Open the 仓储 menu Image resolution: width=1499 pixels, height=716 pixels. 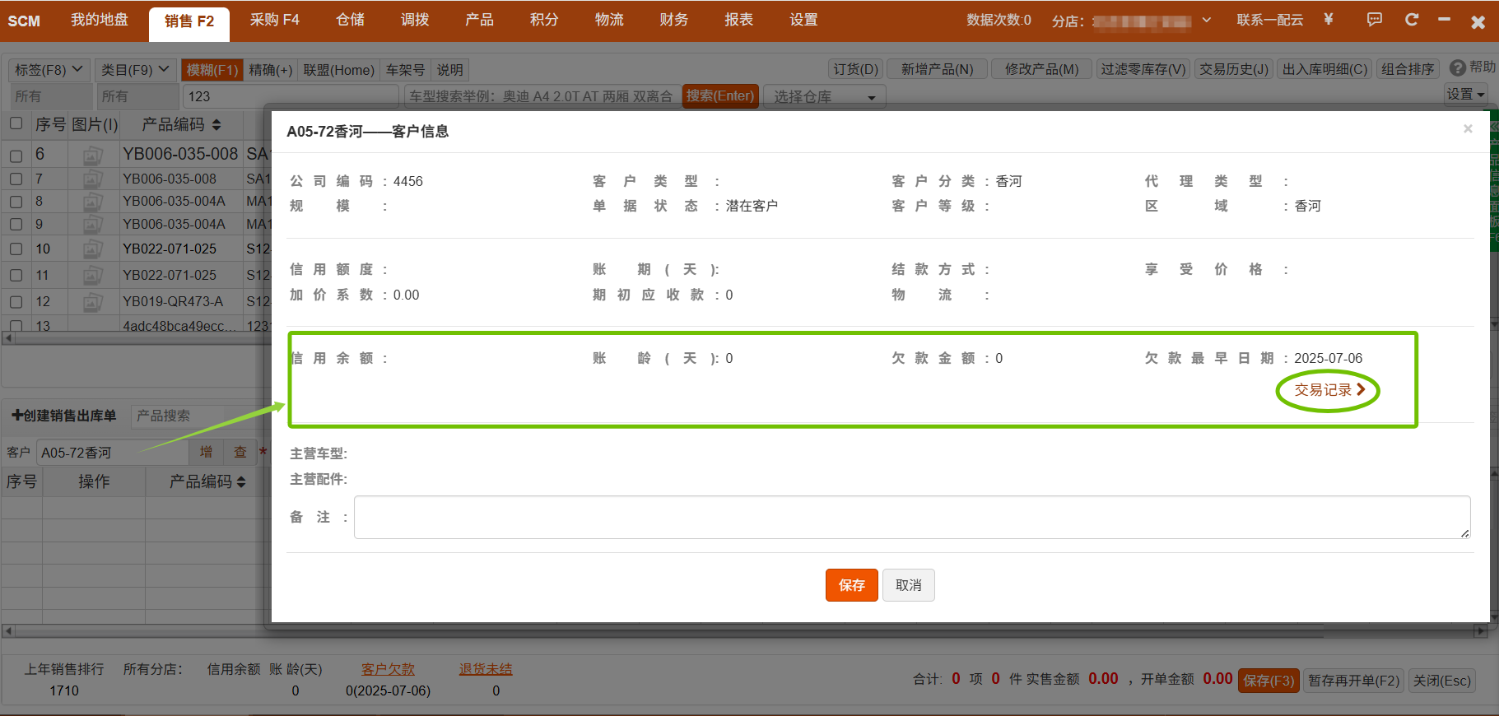pos(351,20)
